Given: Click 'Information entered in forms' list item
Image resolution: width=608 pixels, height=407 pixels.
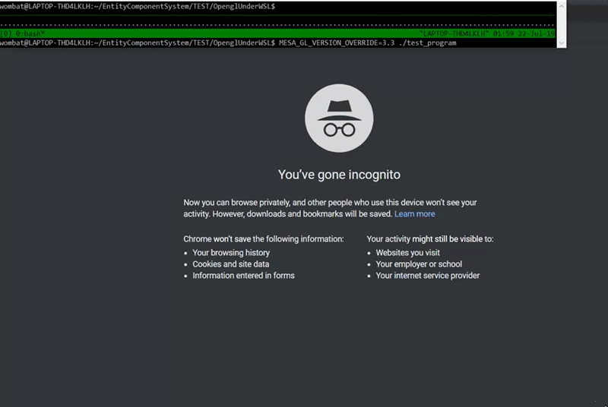Looking at the screenshot, I should pos(243,276).
